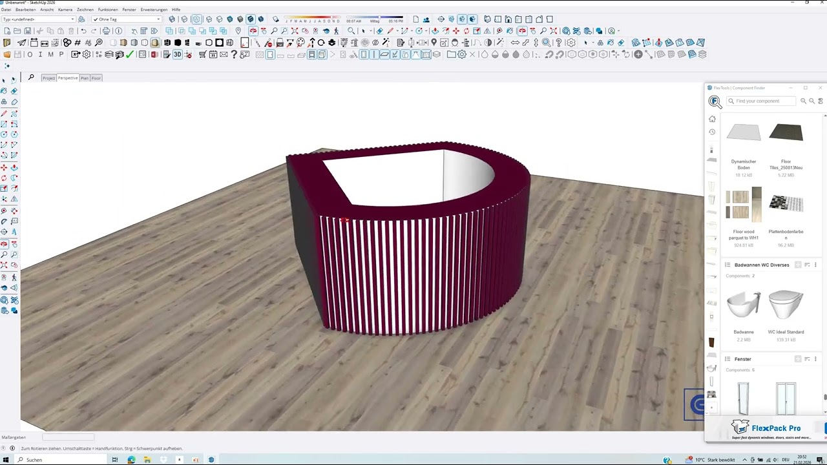Image resolution: width=827 pixels, height=465 pixels.
Task: Select the Project scene tab
Action: coord(48,78)
